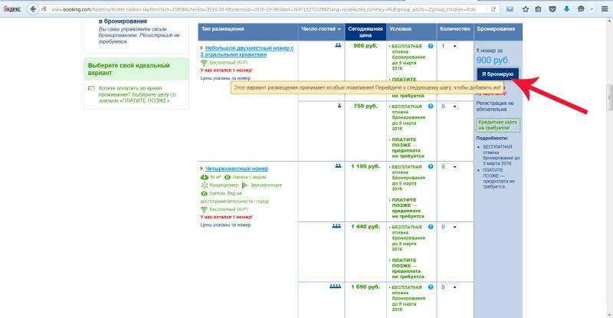Screen dimensions: 613x318
Task: Click the help icon in the 750 руб. row conditions
Action: [430, 107]
